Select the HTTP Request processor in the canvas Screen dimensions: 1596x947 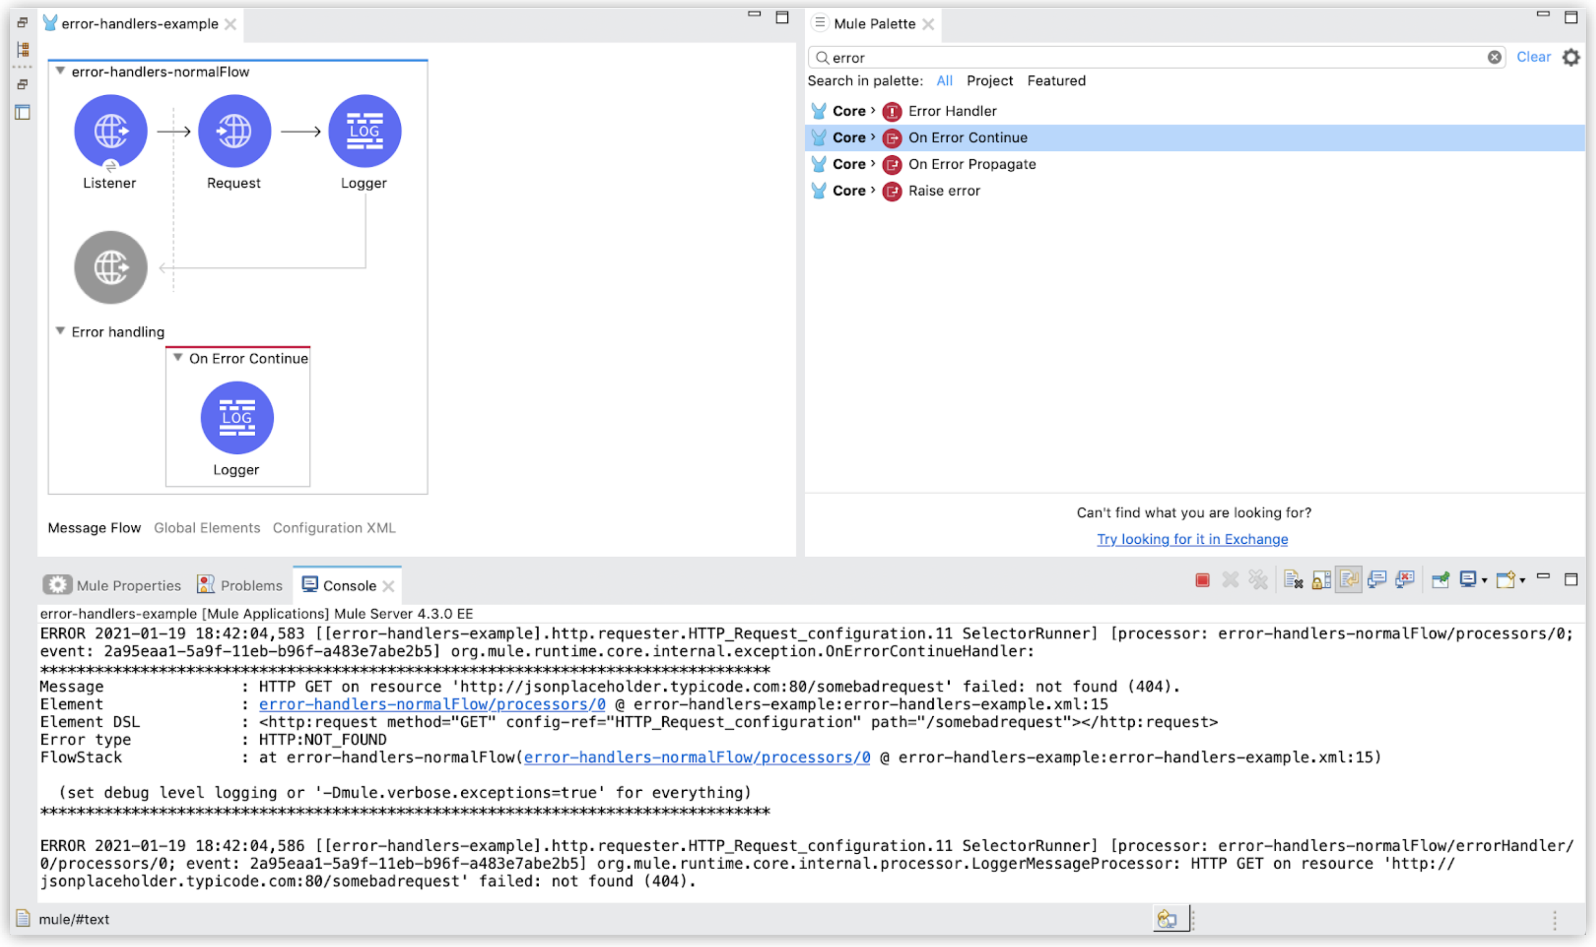coord(234,131)
